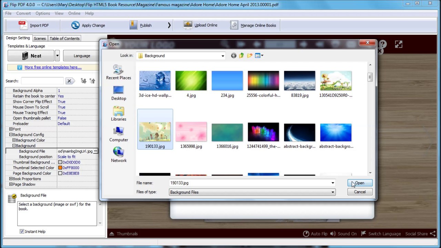Image resolution: width=441 pixels, height=248 pixels.
Task: Click the Publish toolbar icon
Action: click(x=134, y=25)
